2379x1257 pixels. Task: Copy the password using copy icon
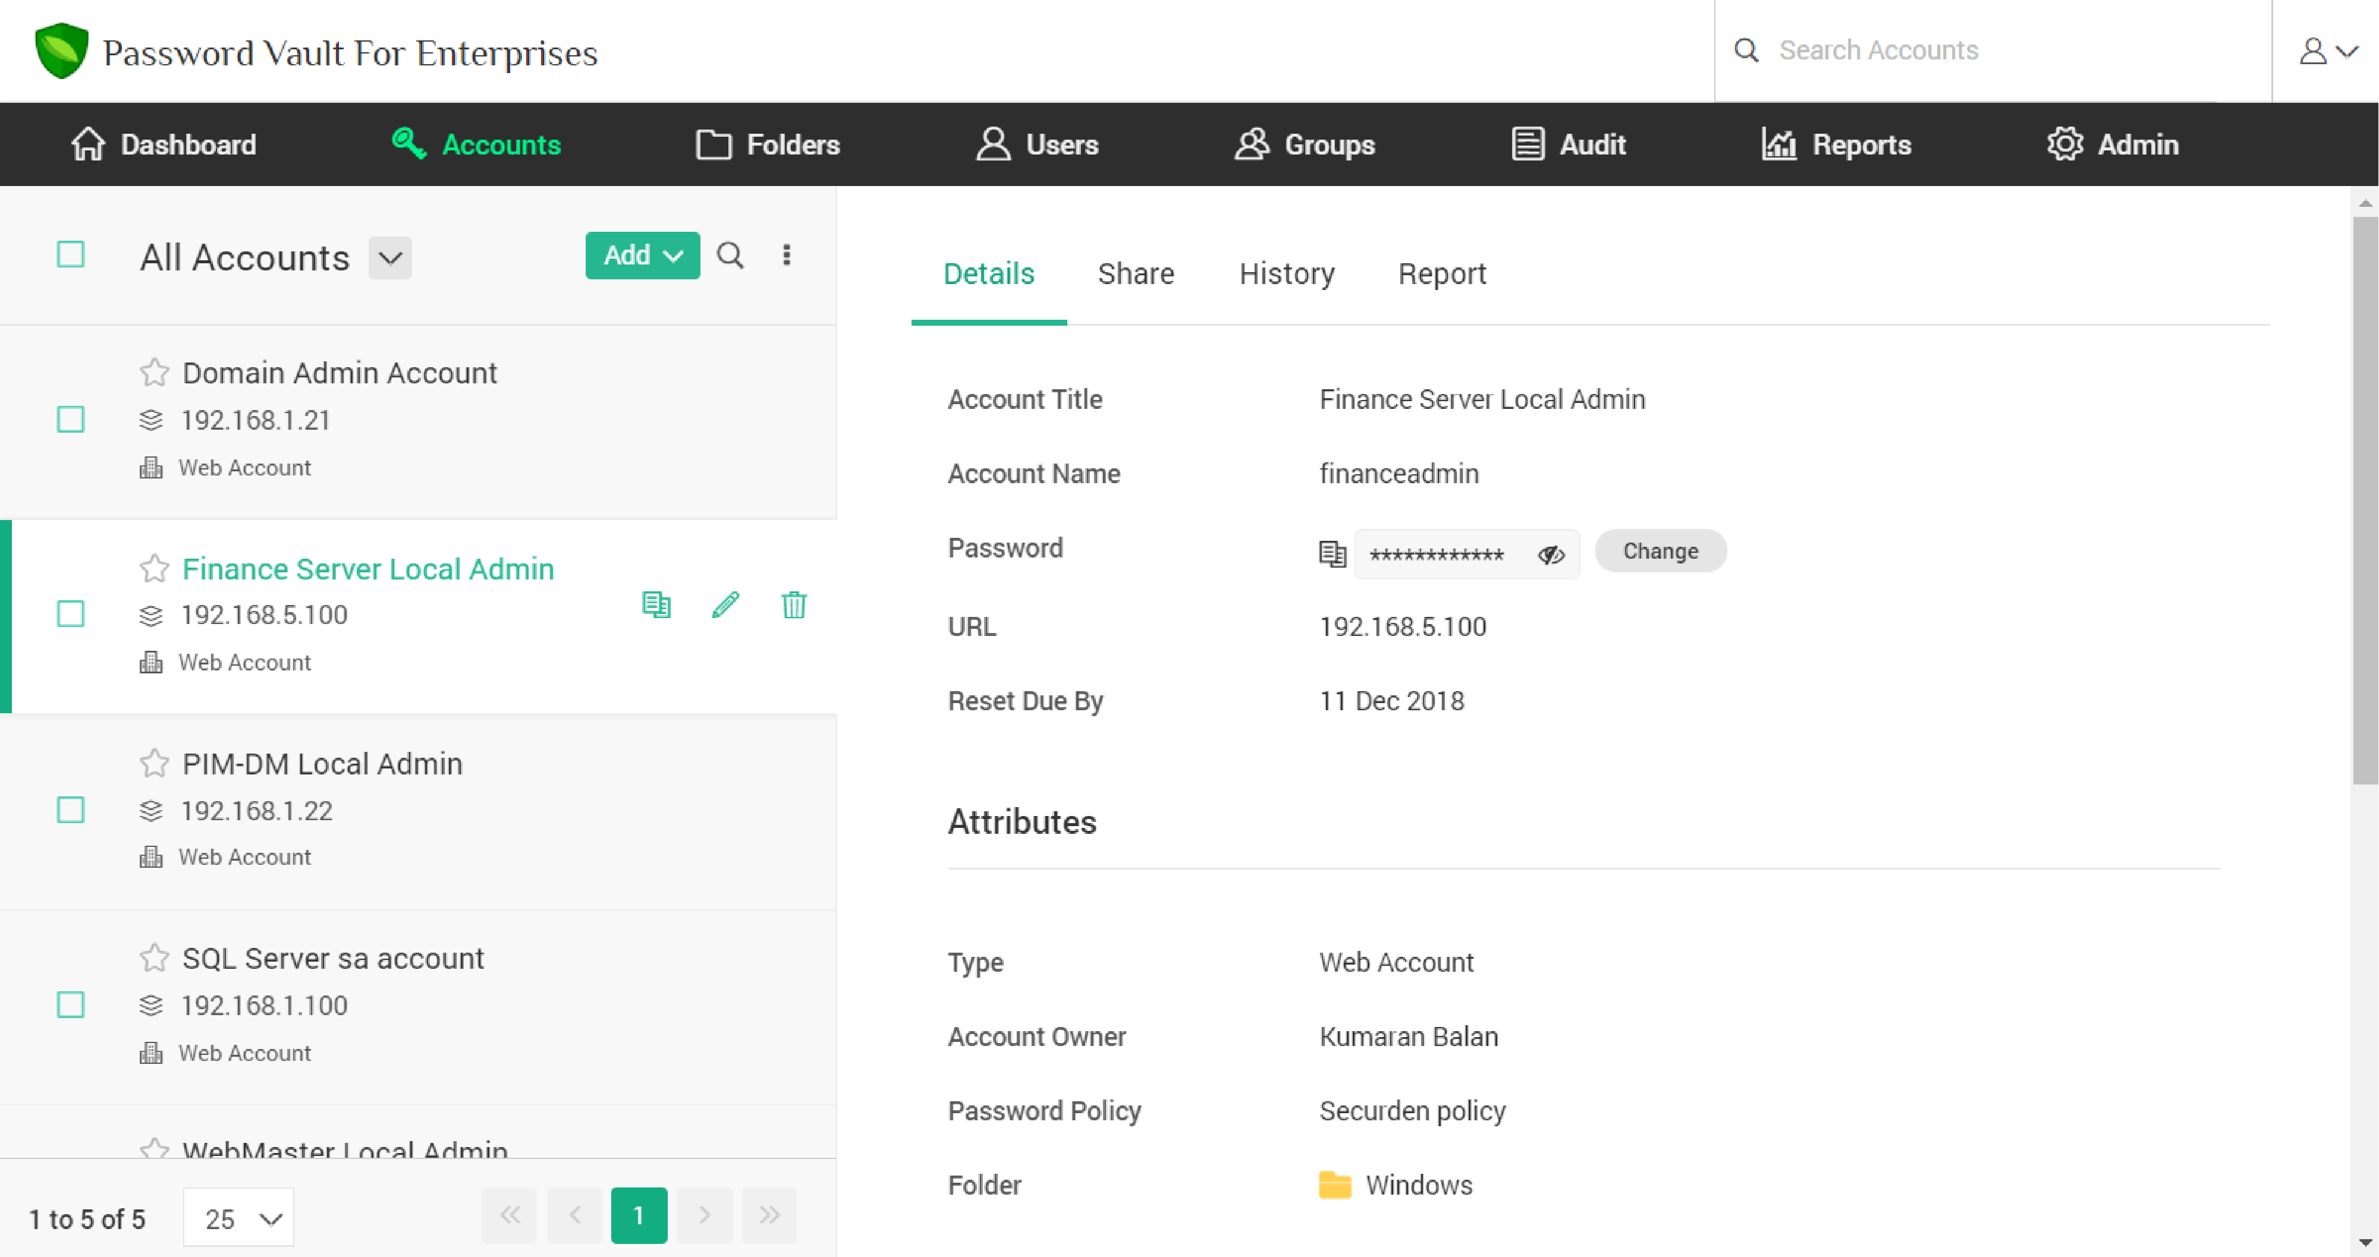(x=1332, y=554)
